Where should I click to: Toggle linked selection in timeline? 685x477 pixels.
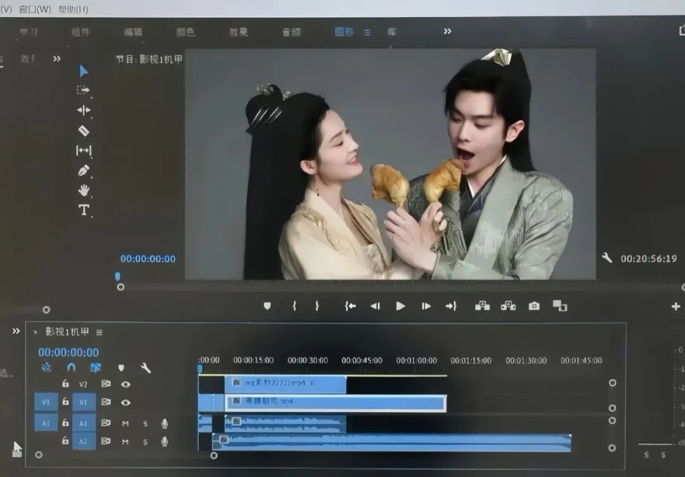[x=96, y=367]
